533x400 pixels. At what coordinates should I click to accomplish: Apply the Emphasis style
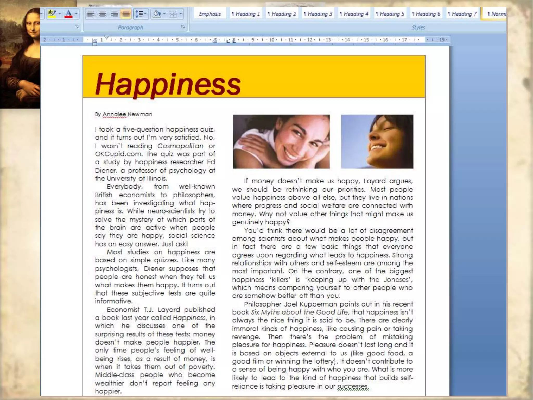point(210,14)
